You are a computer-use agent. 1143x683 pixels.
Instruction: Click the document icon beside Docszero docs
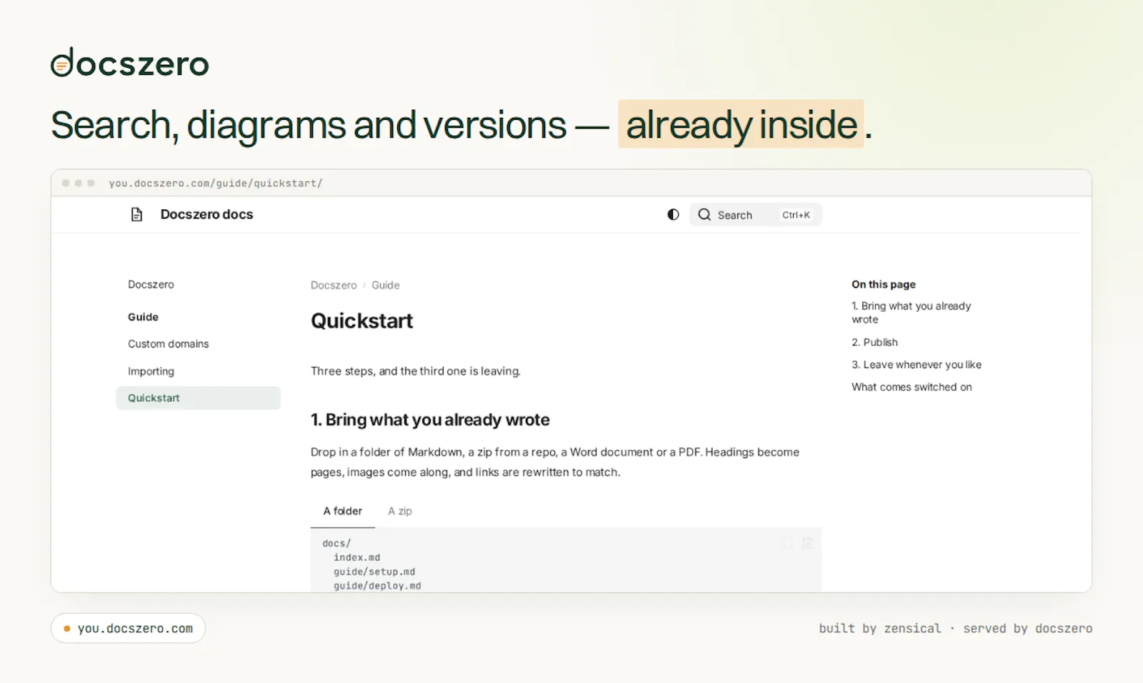(136, 215)
